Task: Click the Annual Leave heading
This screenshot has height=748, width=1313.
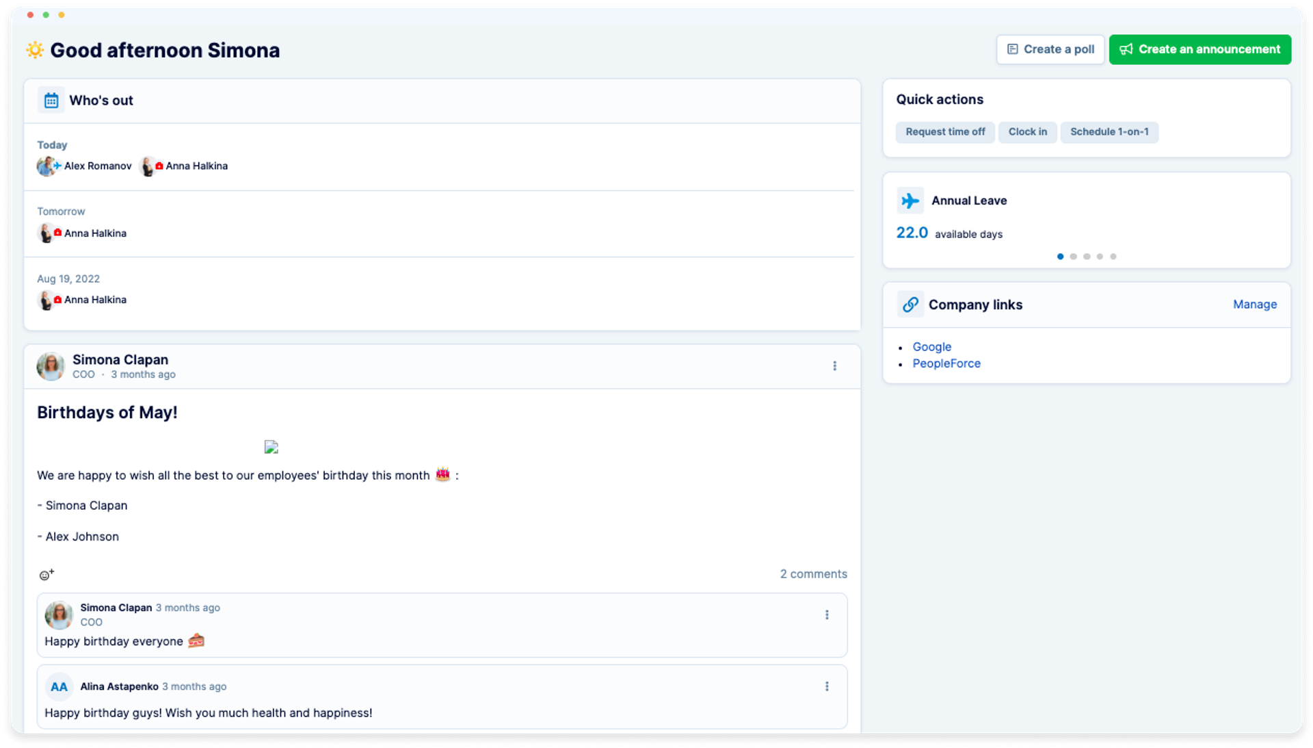Action: click(x=969, y=201)
